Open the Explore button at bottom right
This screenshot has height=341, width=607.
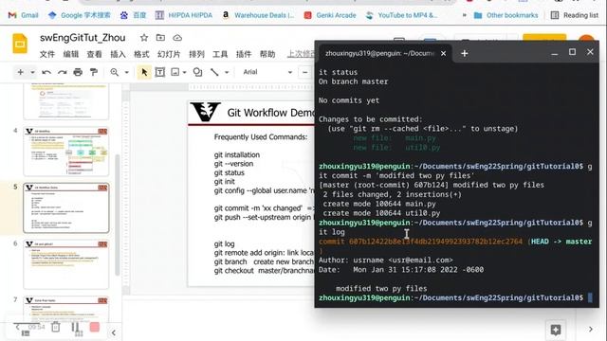[556, 330]
